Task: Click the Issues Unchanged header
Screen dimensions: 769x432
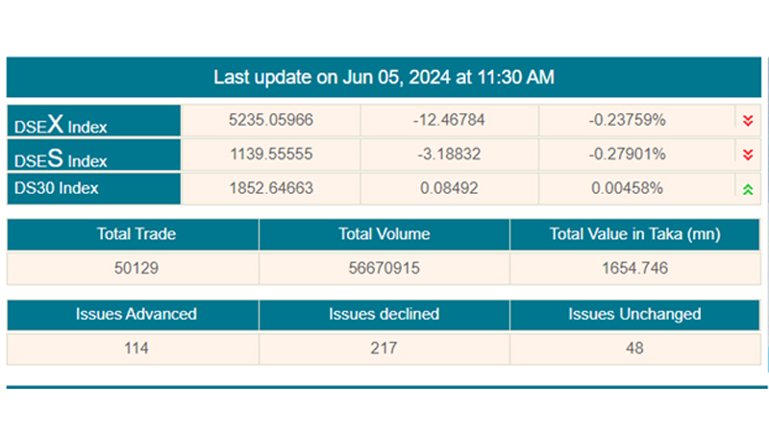Action: [x=634, y=314]
